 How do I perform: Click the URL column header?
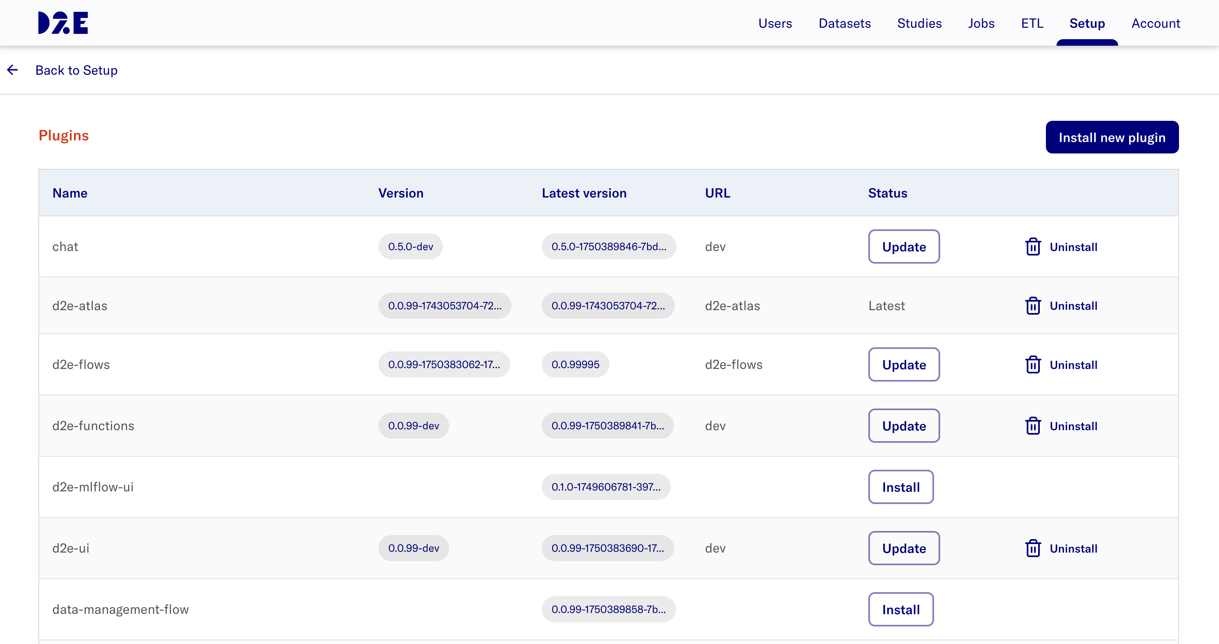click(717, 193)
